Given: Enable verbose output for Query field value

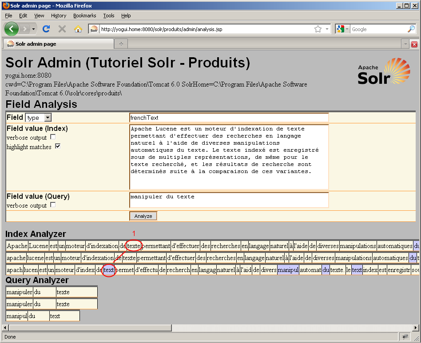Looking at the screenshot, I should click(53, 205).
